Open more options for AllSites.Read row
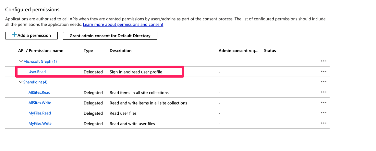The width and height of the screenshot is (376, 151). (x=323, y=92)
